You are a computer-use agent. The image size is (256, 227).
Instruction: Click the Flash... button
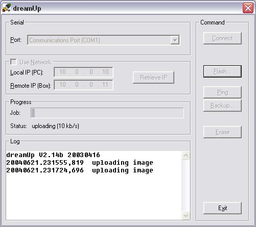tap(222, 71)
